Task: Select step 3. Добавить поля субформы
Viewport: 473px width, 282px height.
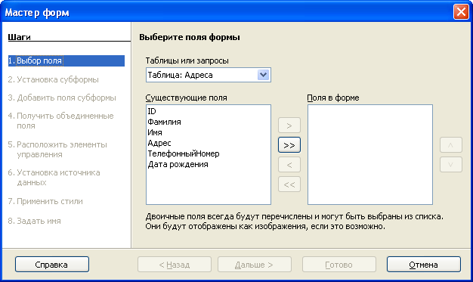Action: (x=62, y=98)
